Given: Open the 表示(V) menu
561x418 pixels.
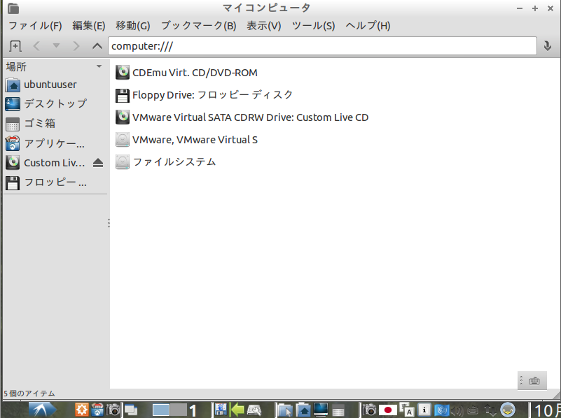Looking at the screenshot, I should [263, 26].
